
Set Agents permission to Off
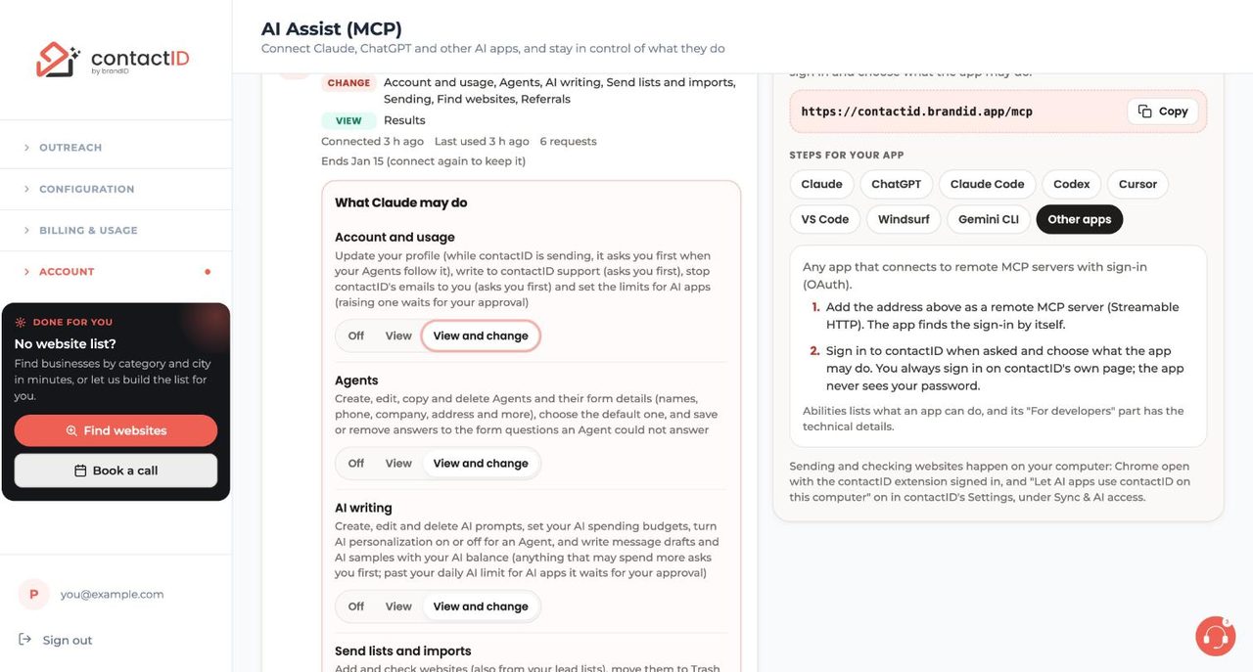(356, 464)
